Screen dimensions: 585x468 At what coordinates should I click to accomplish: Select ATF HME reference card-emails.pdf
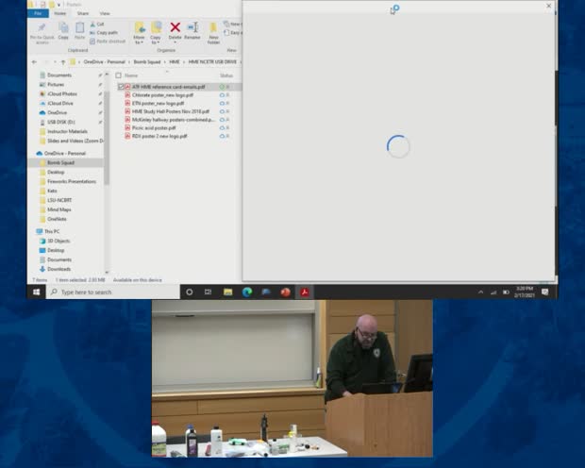click(x=168, y=87)
